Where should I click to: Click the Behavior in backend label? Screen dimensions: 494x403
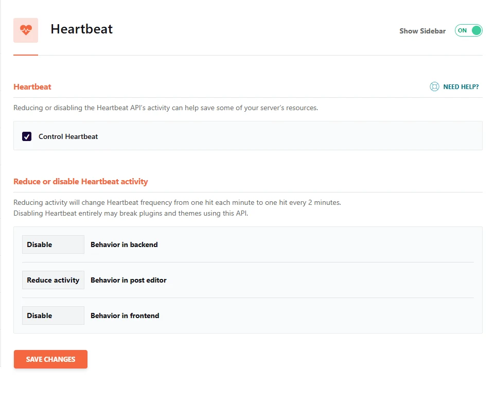tap(124, 244)
